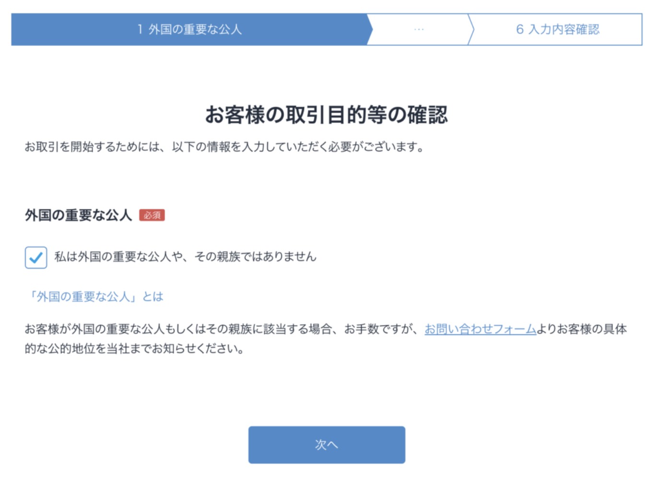Go to step 6 入力内容確認
Screen dimensions: 659x503
click(x=557, y=30)
